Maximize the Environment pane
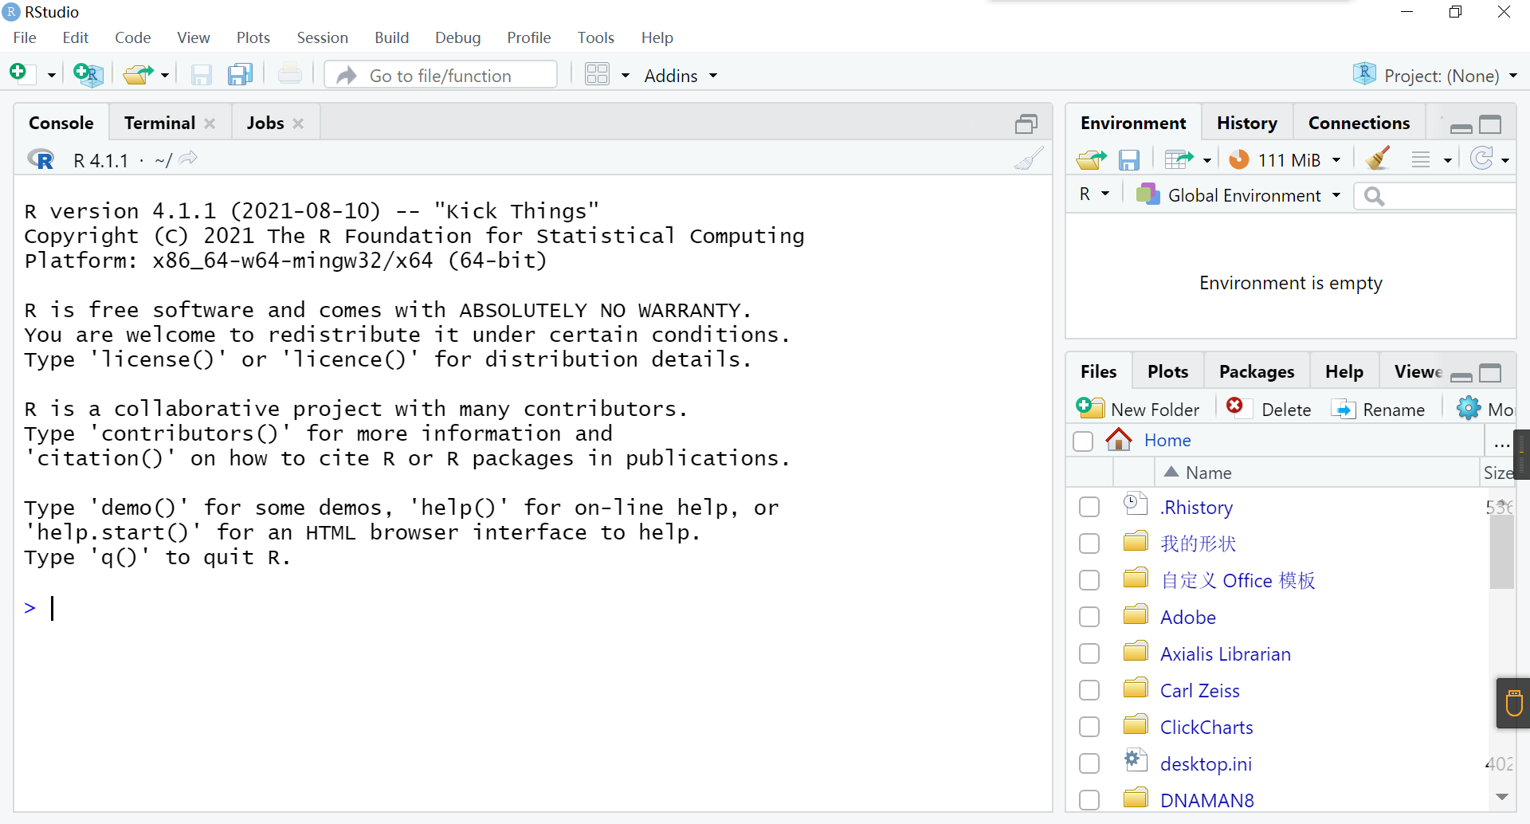 point(1490,124)
